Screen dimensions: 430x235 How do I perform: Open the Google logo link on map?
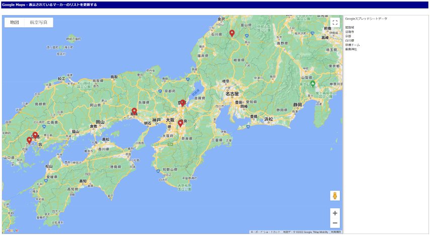[x=11, y=230]
